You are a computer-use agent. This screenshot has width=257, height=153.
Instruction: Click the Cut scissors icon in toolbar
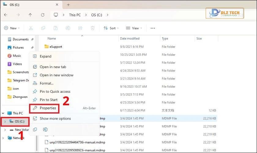point(31,28)
